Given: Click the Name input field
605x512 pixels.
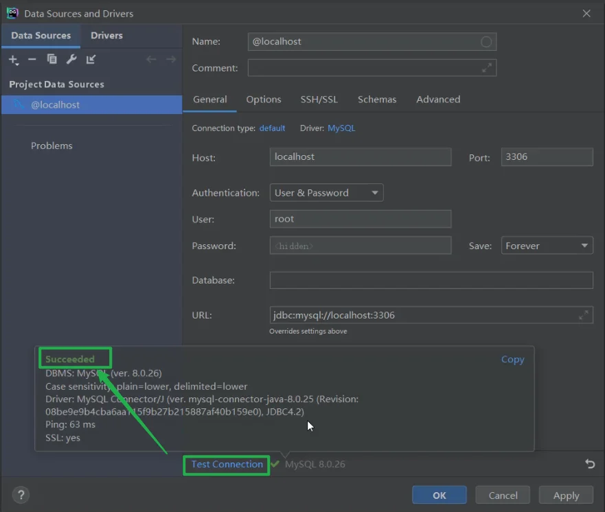Looking at the screenshot, I should click(372, 42).
